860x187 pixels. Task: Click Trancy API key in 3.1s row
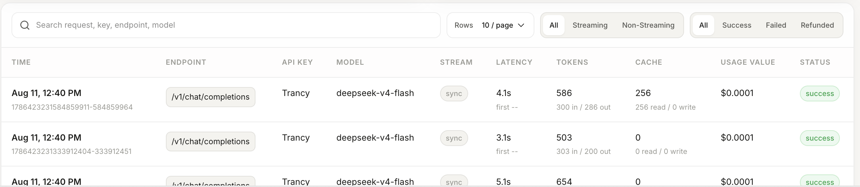click(x=296, y=138)
